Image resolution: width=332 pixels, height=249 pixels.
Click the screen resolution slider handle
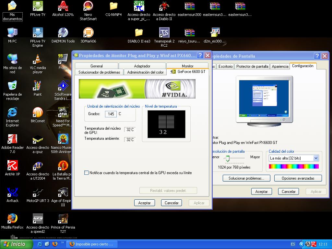[x=228, y=158]
